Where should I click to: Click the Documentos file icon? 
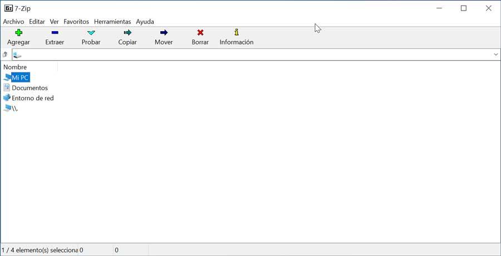(7, 87)
